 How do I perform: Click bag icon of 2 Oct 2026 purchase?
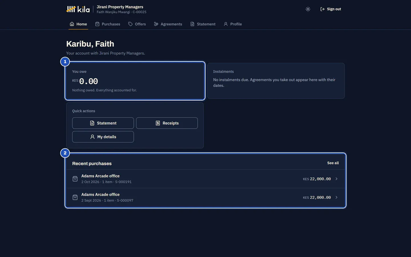tap(75, 179)
